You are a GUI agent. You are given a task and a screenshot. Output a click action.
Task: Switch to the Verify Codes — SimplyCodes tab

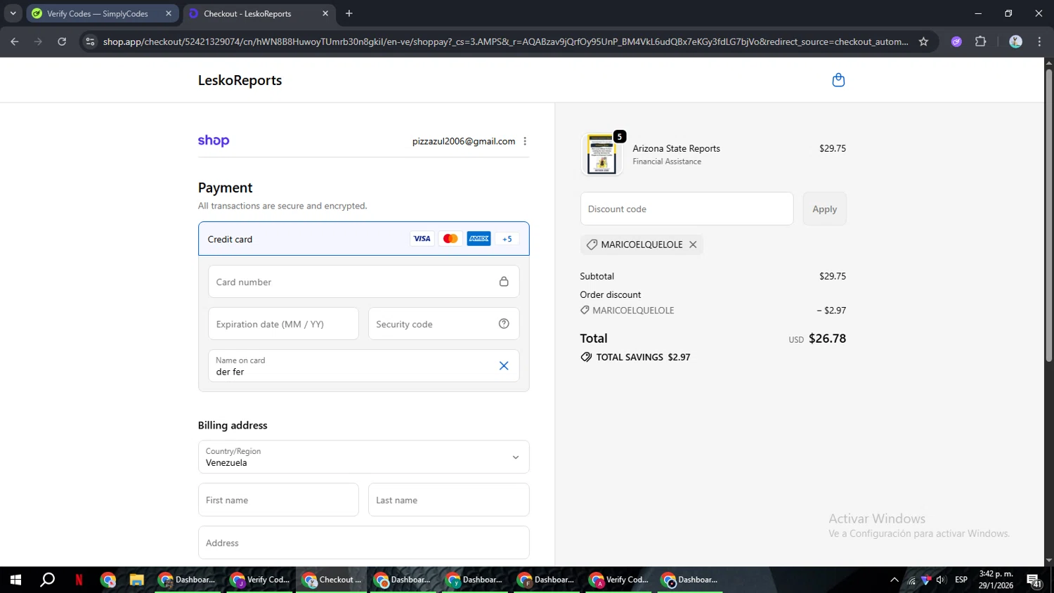tap(97, 13)
